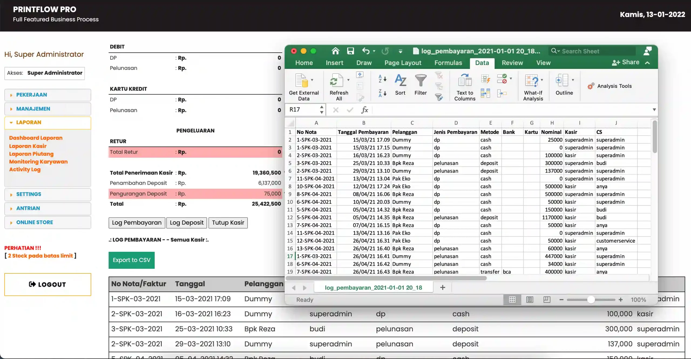Expand the ANTRIAN menu section
Viewport: 691px width, 359px height.
point(48,209)
